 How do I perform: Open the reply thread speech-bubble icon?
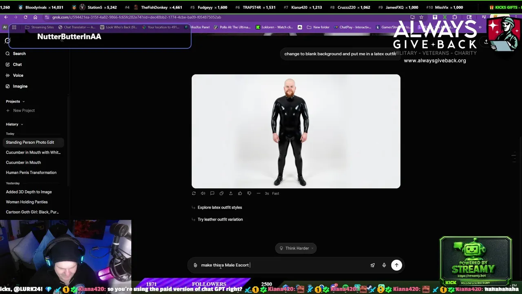pos(212,194)
